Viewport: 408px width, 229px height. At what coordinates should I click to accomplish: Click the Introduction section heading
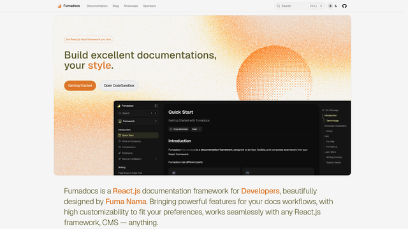click(x=180, y=141)
